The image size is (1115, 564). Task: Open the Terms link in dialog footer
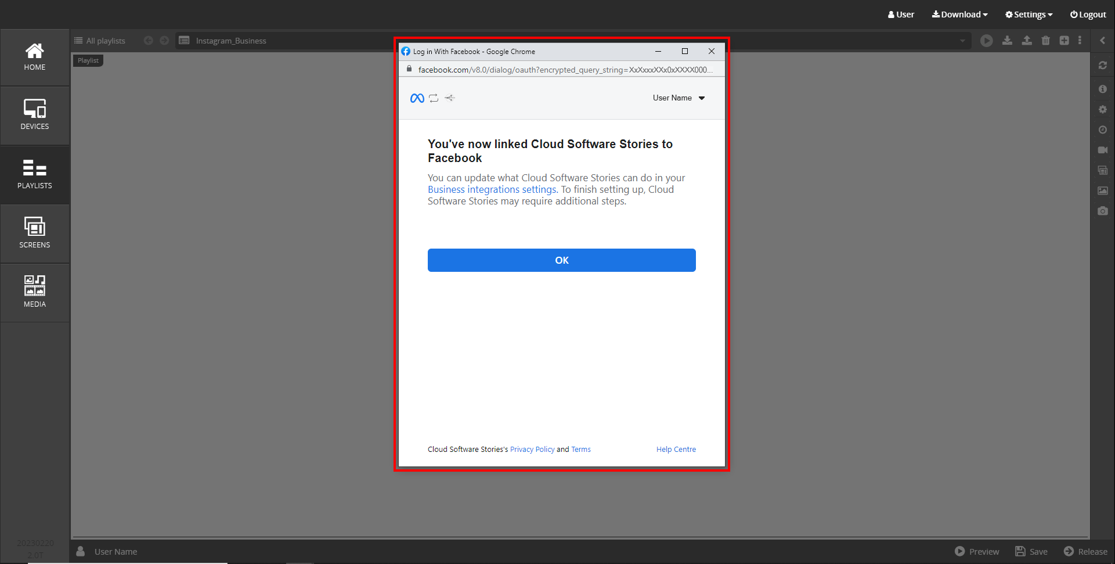(x=581, y=449)
